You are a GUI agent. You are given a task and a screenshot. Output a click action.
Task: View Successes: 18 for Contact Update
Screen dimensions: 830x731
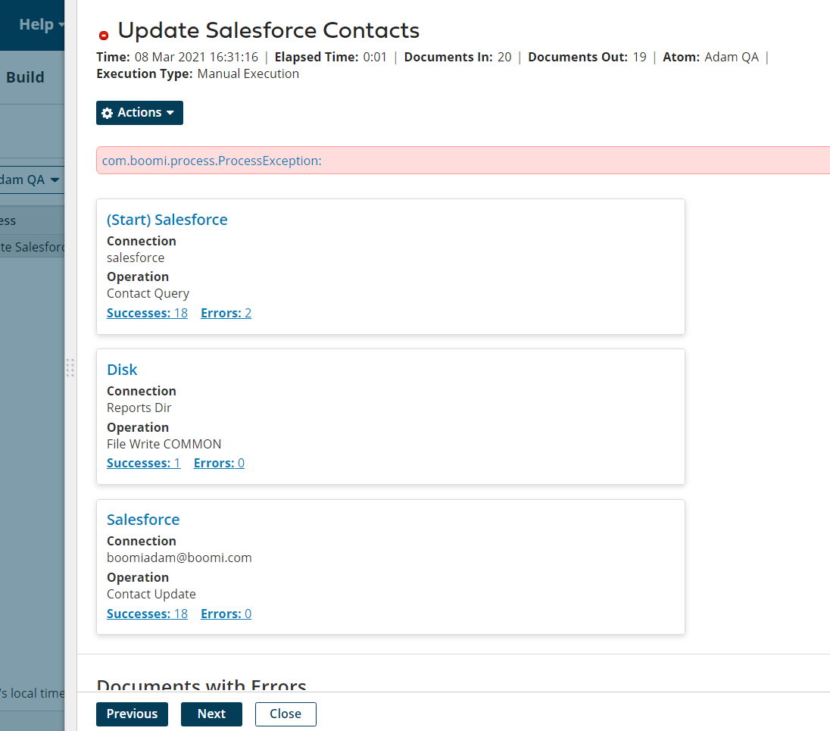(x=147, y=613)
